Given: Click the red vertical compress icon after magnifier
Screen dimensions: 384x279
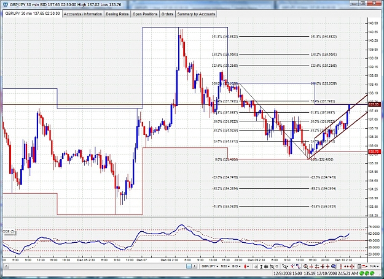Looking at the screenshot, I should click(312, 267).
